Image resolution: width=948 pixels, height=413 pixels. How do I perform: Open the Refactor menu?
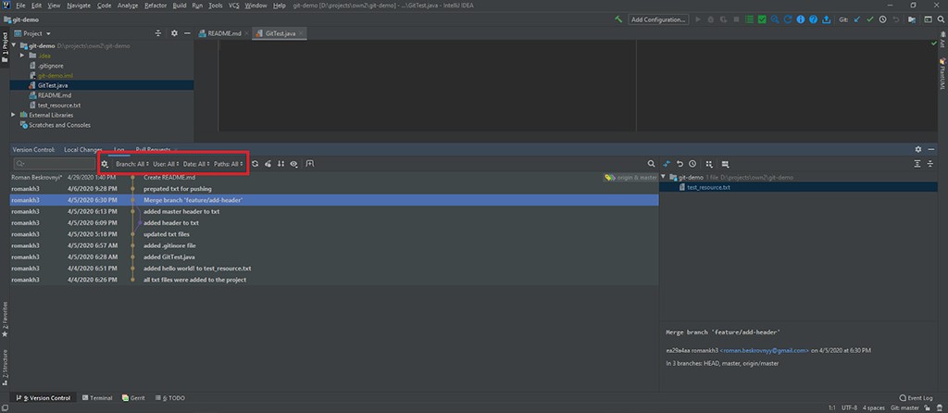pyautogui.click(x=156, y=5)
